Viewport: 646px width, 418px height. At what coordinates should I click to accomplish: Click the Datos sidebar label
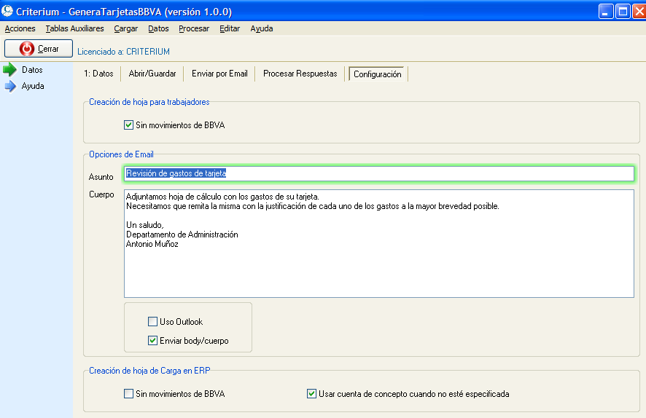(32, 69)
